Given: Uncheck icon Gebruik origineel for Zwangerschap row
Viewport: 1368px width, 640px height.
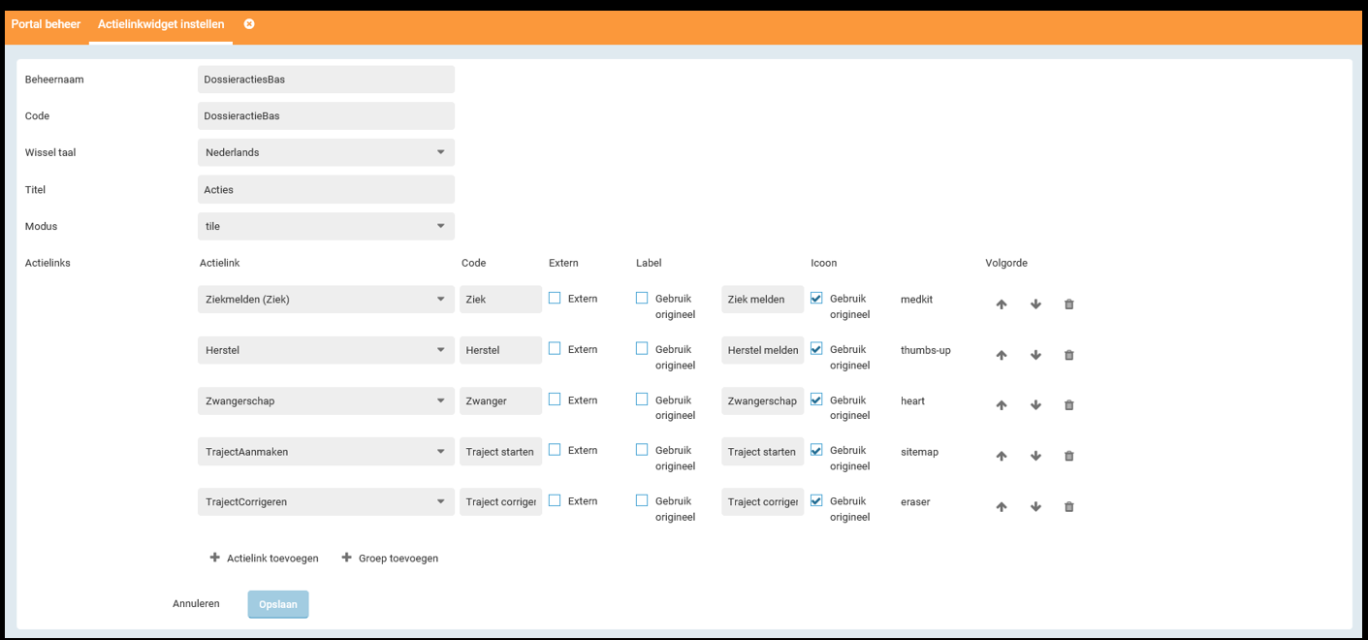Looking at the screenshot, I should (x=816, y=400).
